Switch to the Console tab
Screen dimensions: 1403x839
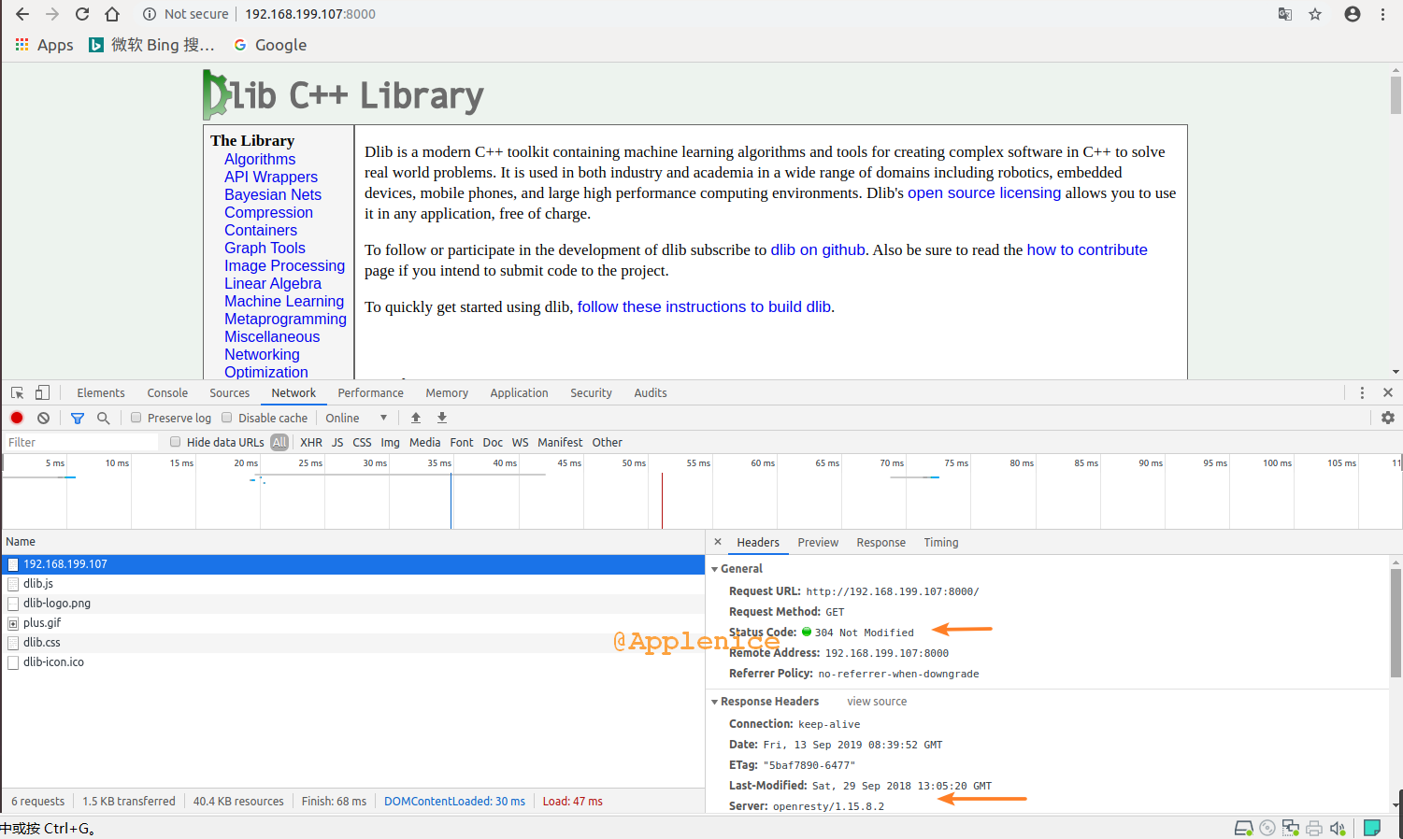[167, 393]
